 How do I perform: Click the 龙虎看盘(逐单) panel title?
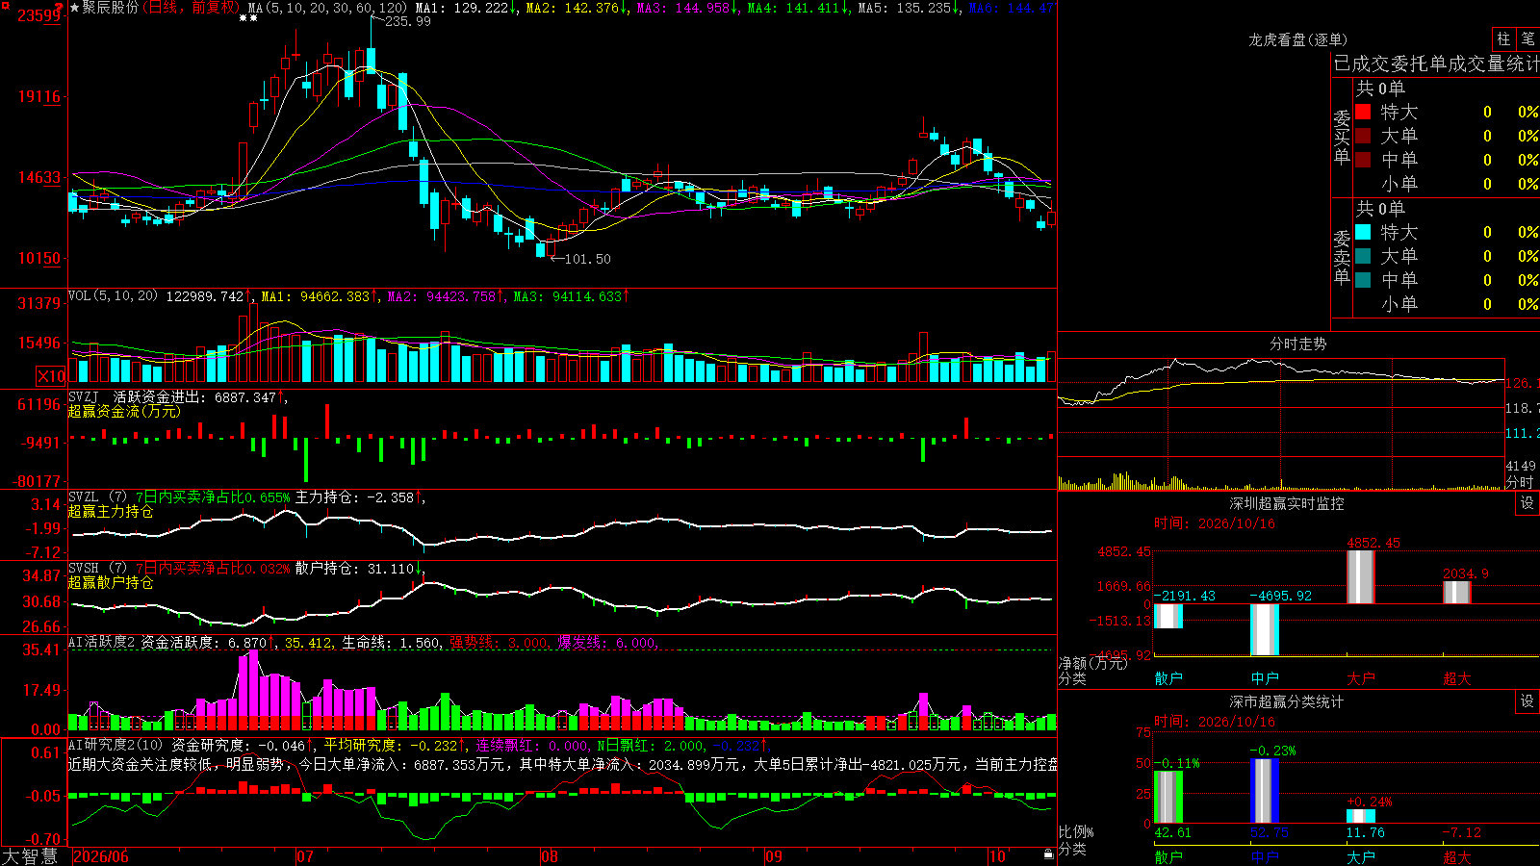click(x=1297, y=39)
